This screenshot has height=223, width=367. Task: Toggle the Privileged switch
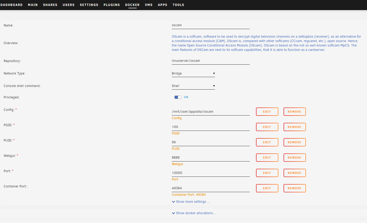(x=178, y=97)
